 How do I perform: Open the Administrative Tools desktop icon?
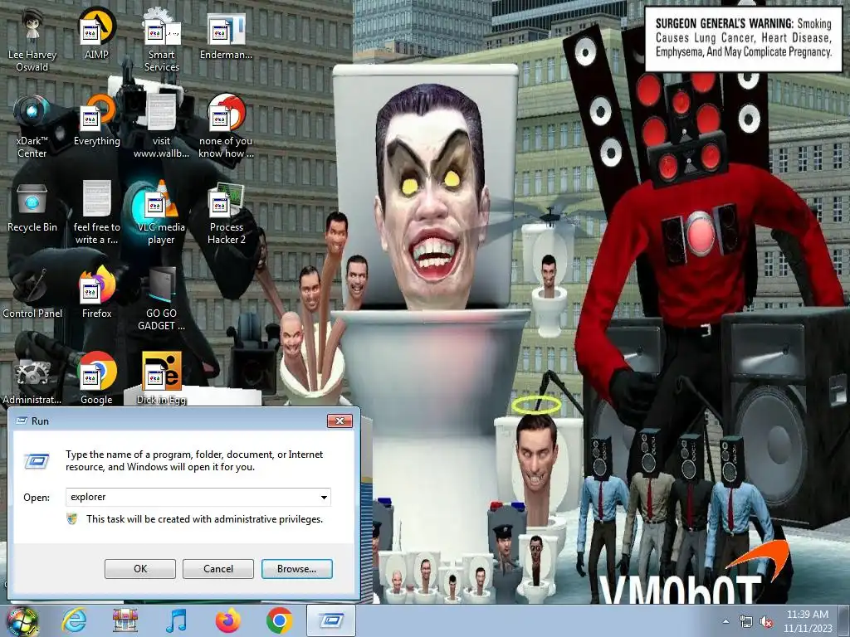tap(32, 379)
